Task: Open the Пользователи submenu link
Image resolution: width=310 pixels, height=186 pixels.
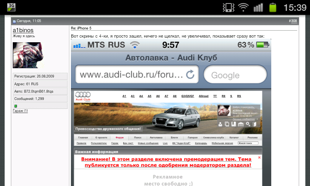Action: click(99, 143)
